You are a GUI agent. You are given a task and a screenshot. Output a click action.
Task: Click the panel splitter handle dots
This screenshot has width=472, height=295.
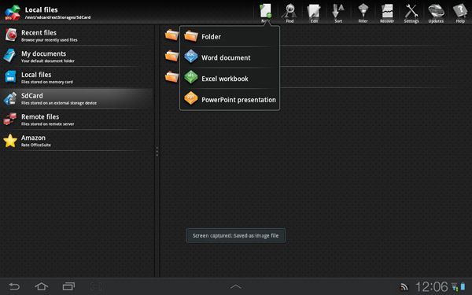pos(157,151)
